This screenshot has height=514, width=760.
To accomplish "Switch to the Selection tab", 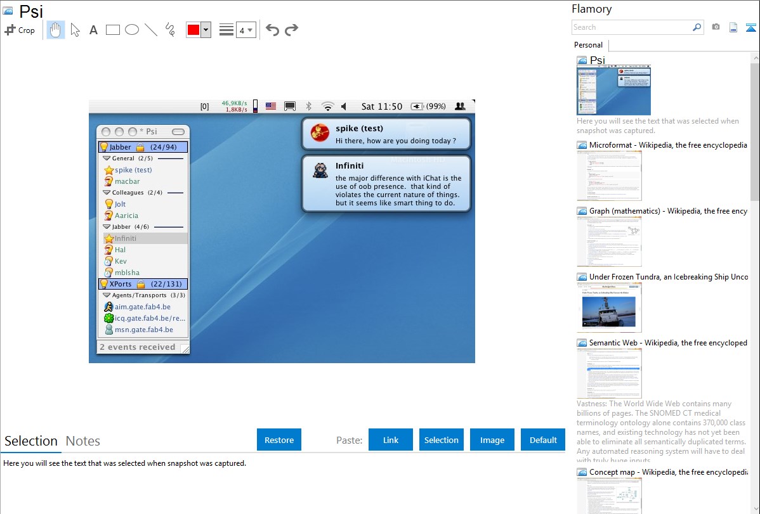I will (x=31, y=441).
